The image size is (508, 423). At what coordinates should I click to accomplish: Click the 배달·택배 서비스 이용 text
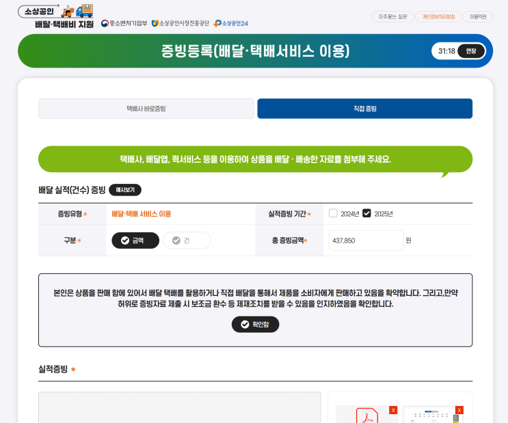tap(142, 214)
